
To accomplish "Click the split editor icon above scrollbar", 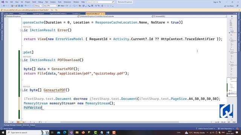I will pyautogui.click(x=232, y=16).
